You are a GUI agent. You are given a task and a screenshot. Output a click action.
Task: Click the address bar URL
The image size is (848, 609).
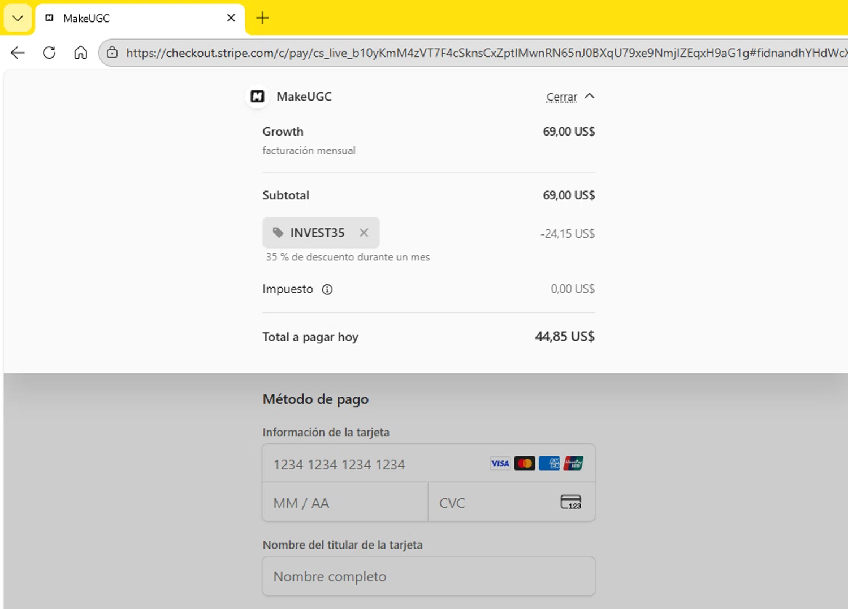(486, 53)
